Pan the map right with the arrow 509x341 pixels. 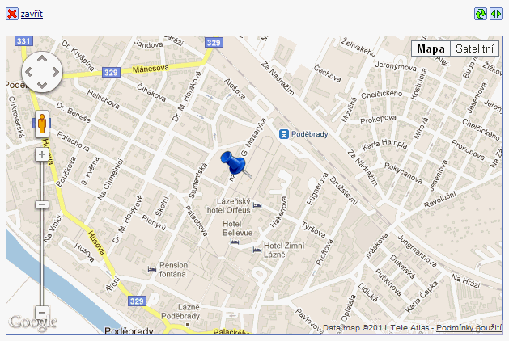point(56,72)
